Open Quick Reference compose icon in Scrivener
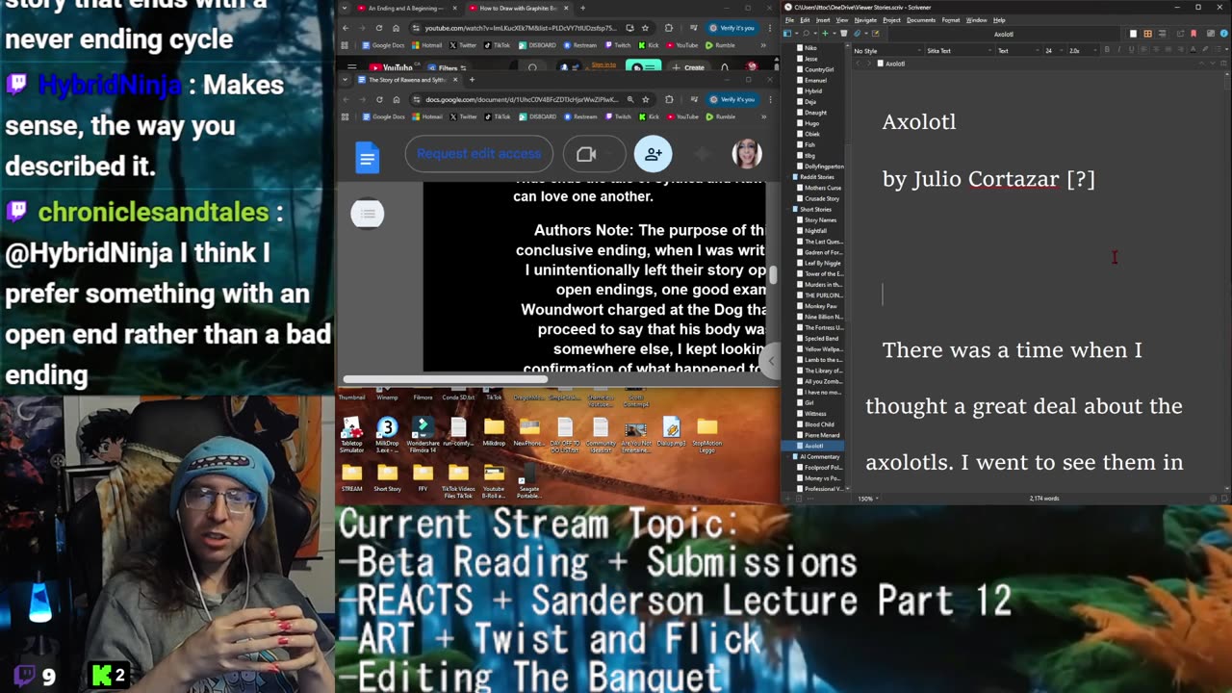The width and height of the screenshot is (1232, 693). [x=875, y=34]
